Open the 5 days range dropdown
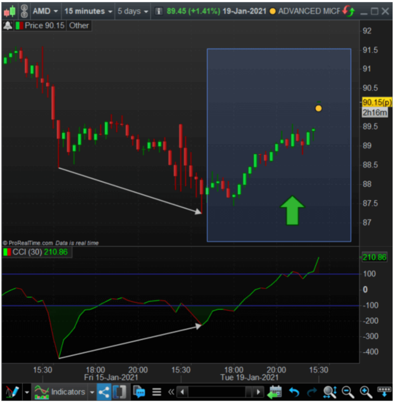Viewport: 394px width, 403px height. 133,11
